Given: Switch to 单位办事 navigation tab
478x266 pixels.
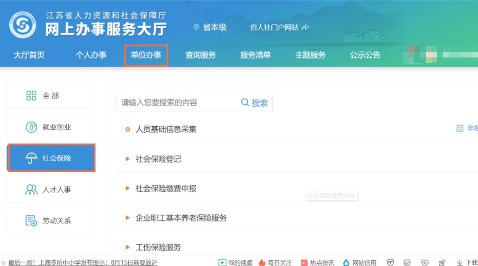Looking at the screenshot, I should [x=146, y=55].
